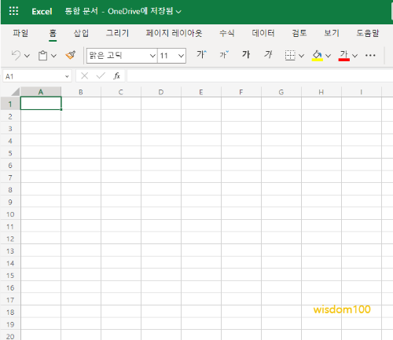The width and height of the screenshot is (393, 340).
Task: Toggle italic formatting 가
Action: tap(268, 54)
